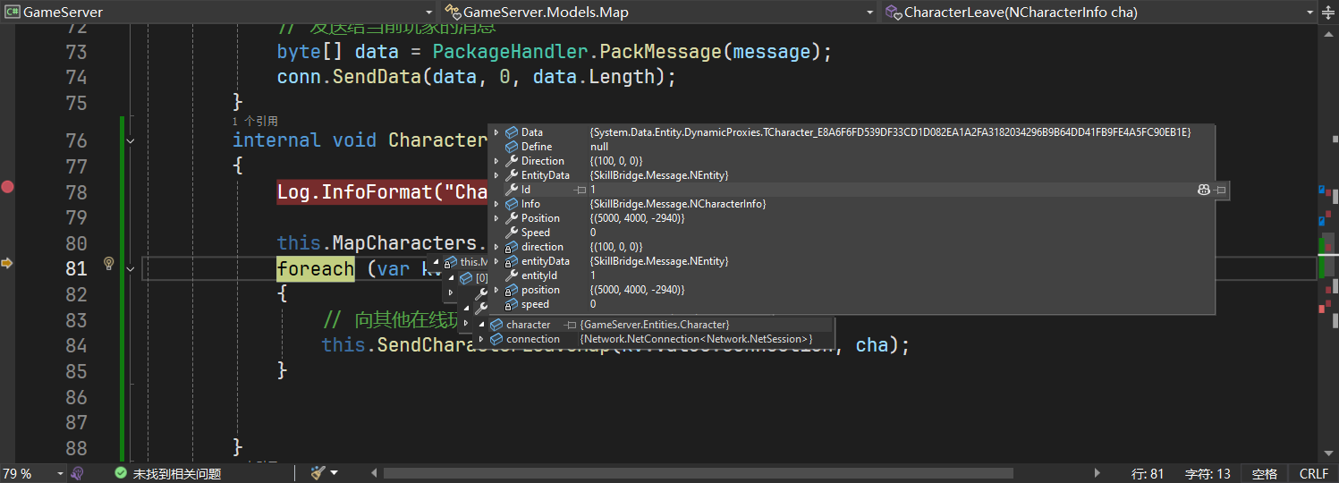Viewport: 1339px width, 483px height.
Task: Expand the Position property in the datatip
Action: (x=496, y=218)
